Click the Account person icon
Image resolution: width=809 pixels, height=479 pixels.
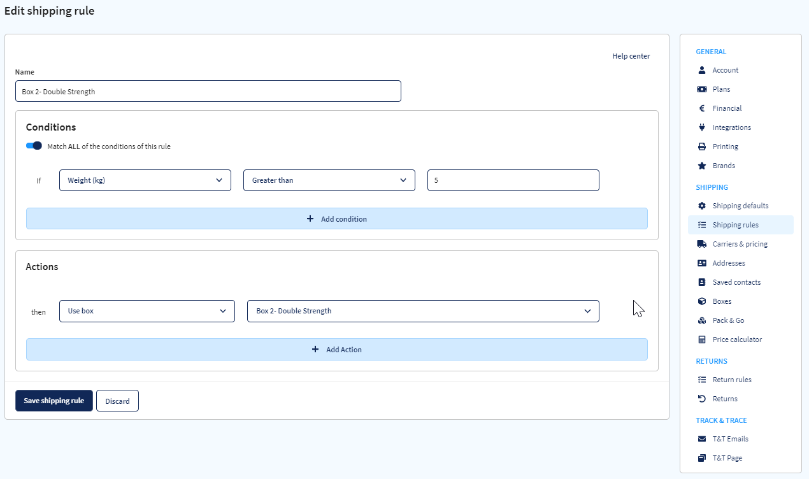pyautogui.click(x=702, y=70)
